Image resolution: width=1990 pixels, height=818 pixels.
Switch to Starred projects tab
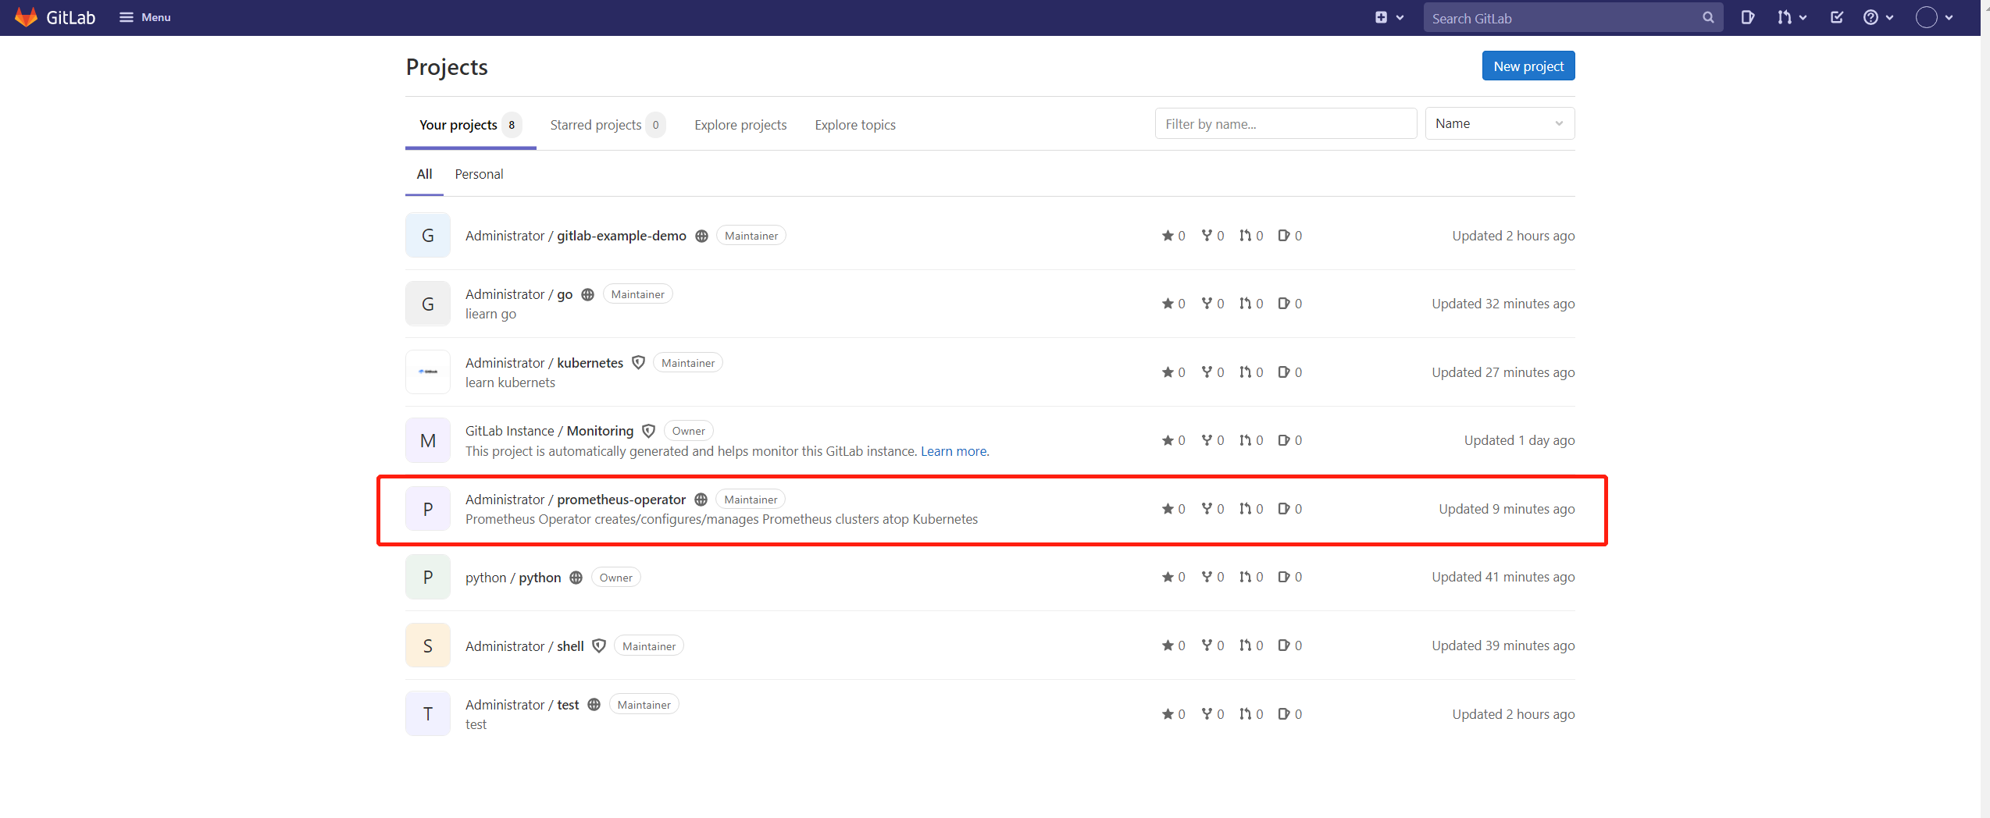(608, 125)
